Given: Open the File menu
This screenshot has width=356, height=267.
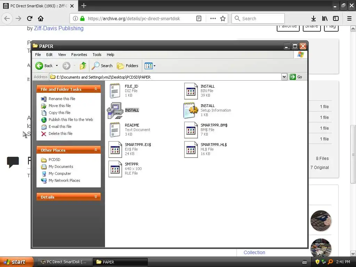Looking at the screenshot, I should 38,55.
